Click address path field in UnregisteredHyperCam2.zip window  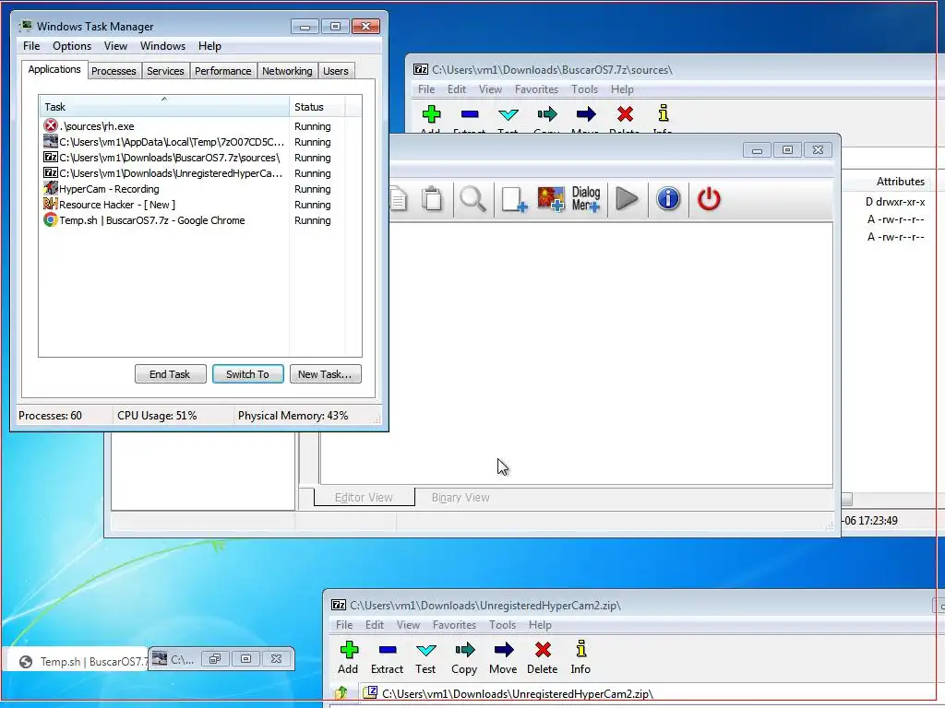[x=651, y=693]
